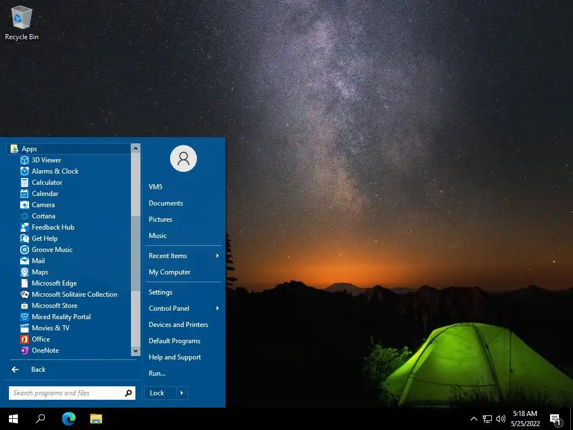Open the Calendar app icon
Image resolution: width=573 pixels, height=430 pixels.
tap(25, 194)
